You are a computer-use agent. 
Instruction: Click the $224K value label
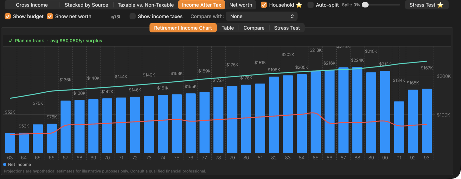point(357,60)
